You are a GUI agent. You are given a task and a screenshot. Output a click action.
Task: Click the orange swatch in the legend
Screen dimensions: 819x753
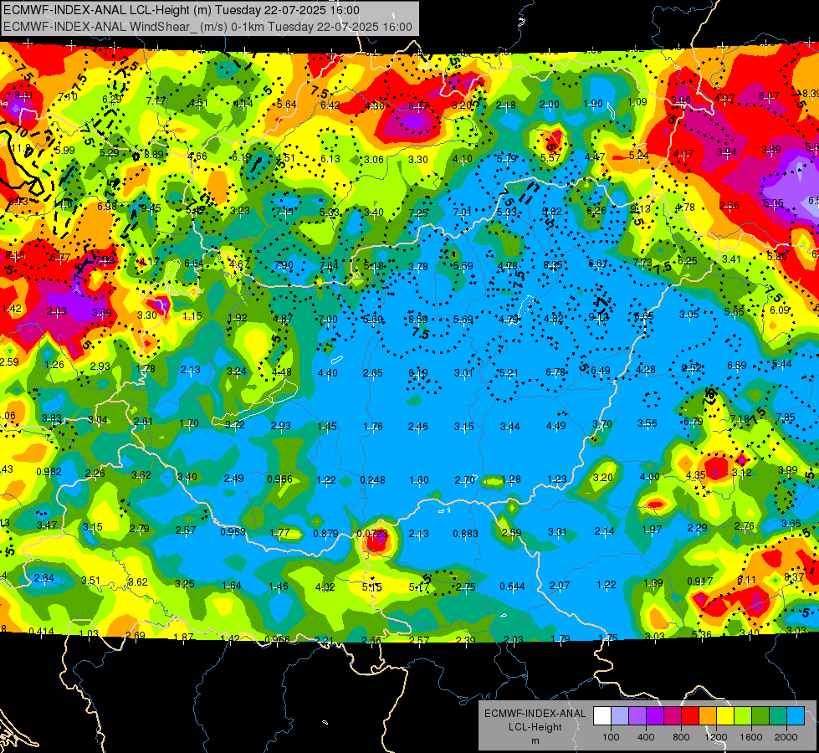(x=708, y=716)
